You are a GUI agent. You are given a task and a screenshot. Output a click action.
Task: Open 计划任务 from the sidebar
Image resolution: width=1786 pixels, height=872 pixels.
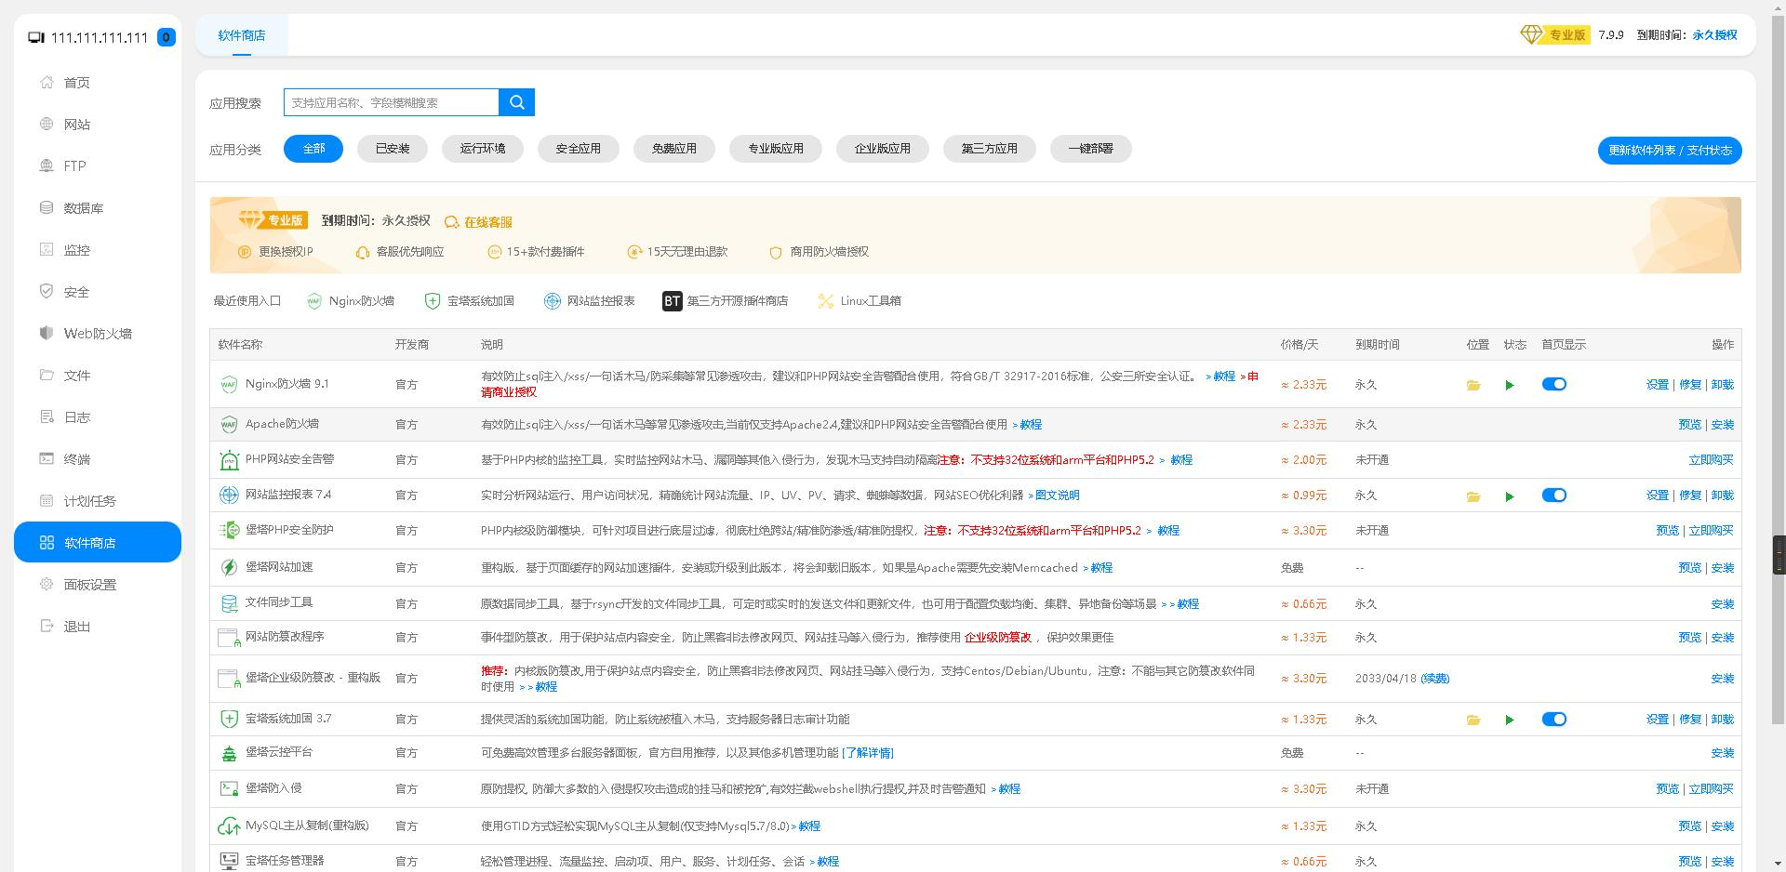point(89,500)
